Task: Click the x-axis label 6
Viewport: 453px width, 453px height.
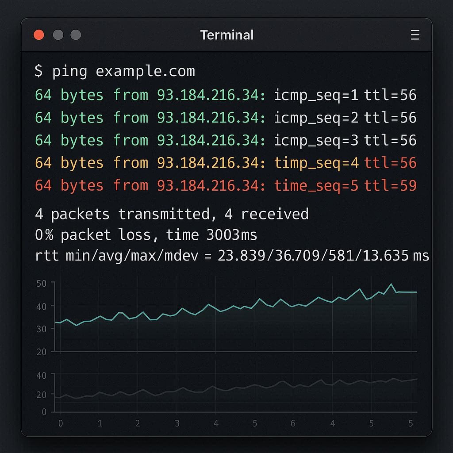Action: tap(293, 423)
